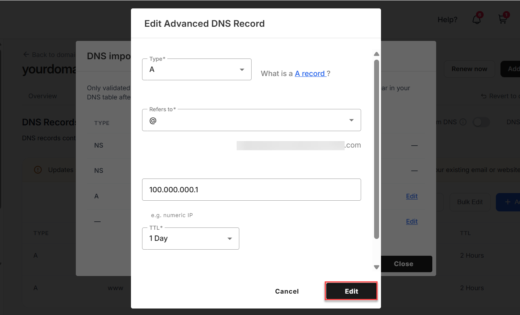Click the dialog scrollbar down arrow
This screenshot has width=520, height=315.
(x=376, y=267)
